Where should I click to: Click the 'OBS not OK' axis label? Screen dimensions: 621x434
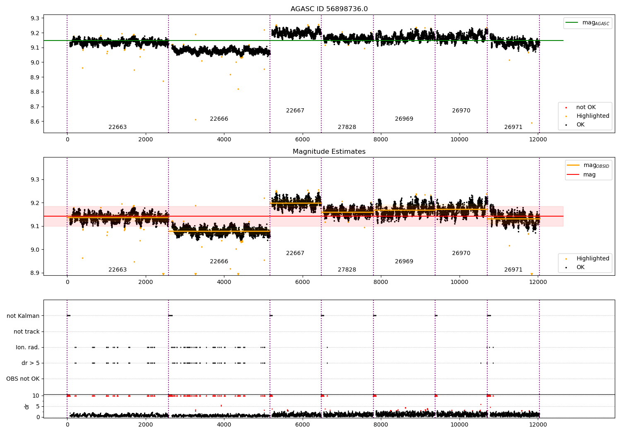point(23,379)
